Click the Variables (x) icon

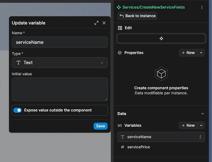[x=120, y=125]
